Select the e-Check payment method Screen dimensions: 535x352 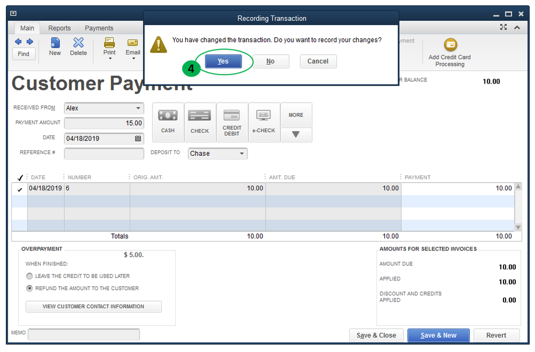coord(263,122)
